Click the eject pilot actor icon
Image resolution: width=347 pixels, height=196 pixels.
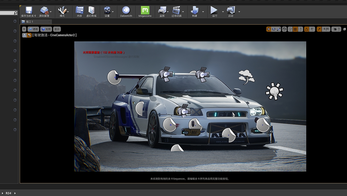click(24, 35)
